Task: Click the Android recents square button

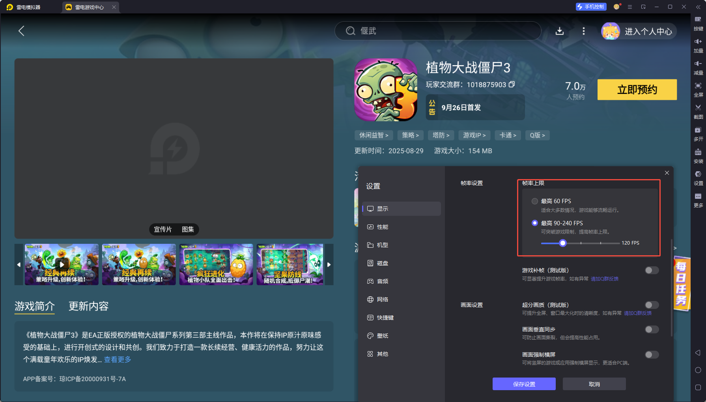Action: [698, 387]
